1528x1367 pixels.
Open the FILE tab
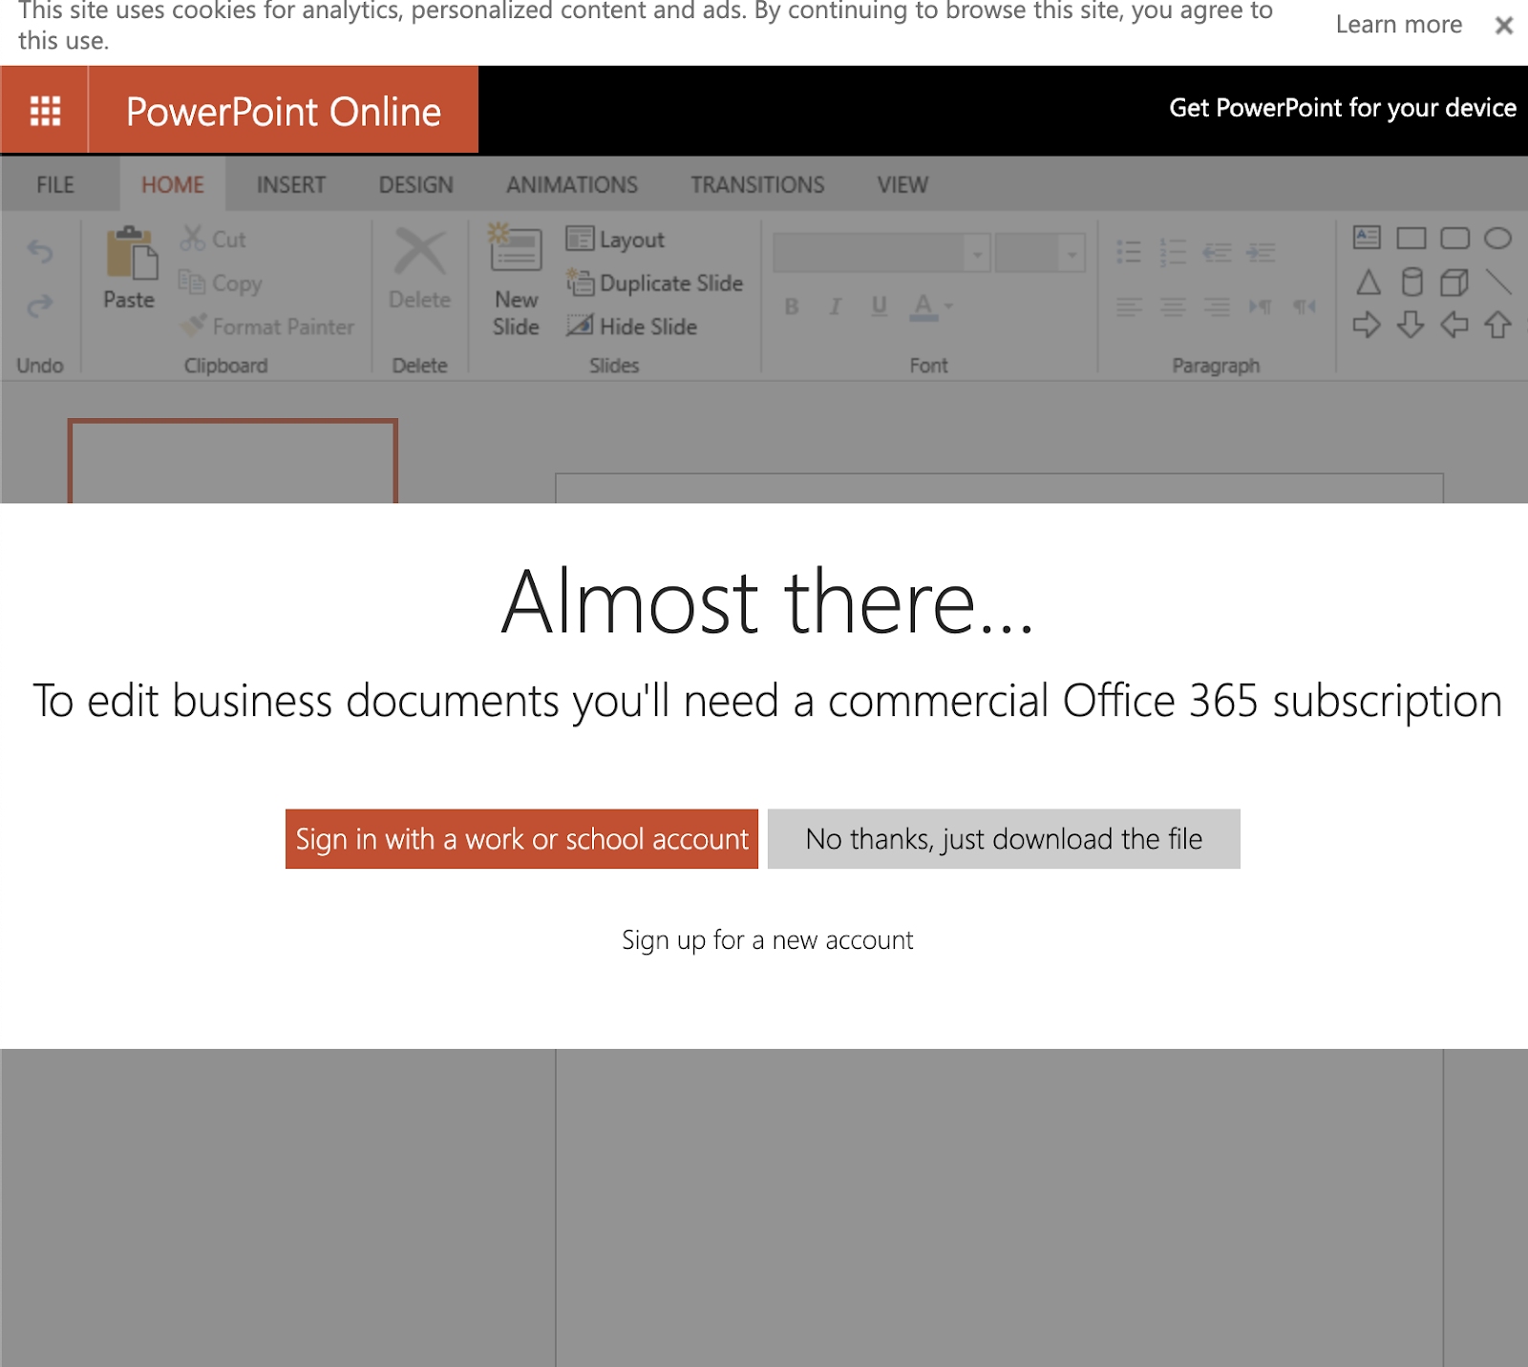pyautogui.click(x=55, y=184)
